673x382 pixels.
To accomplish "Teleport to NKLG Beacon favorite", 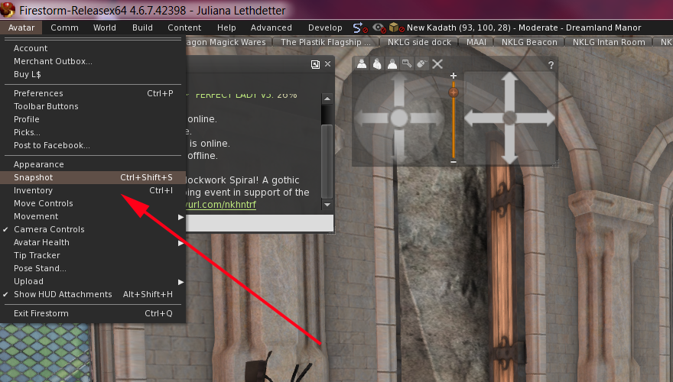I will click(529, 42).
